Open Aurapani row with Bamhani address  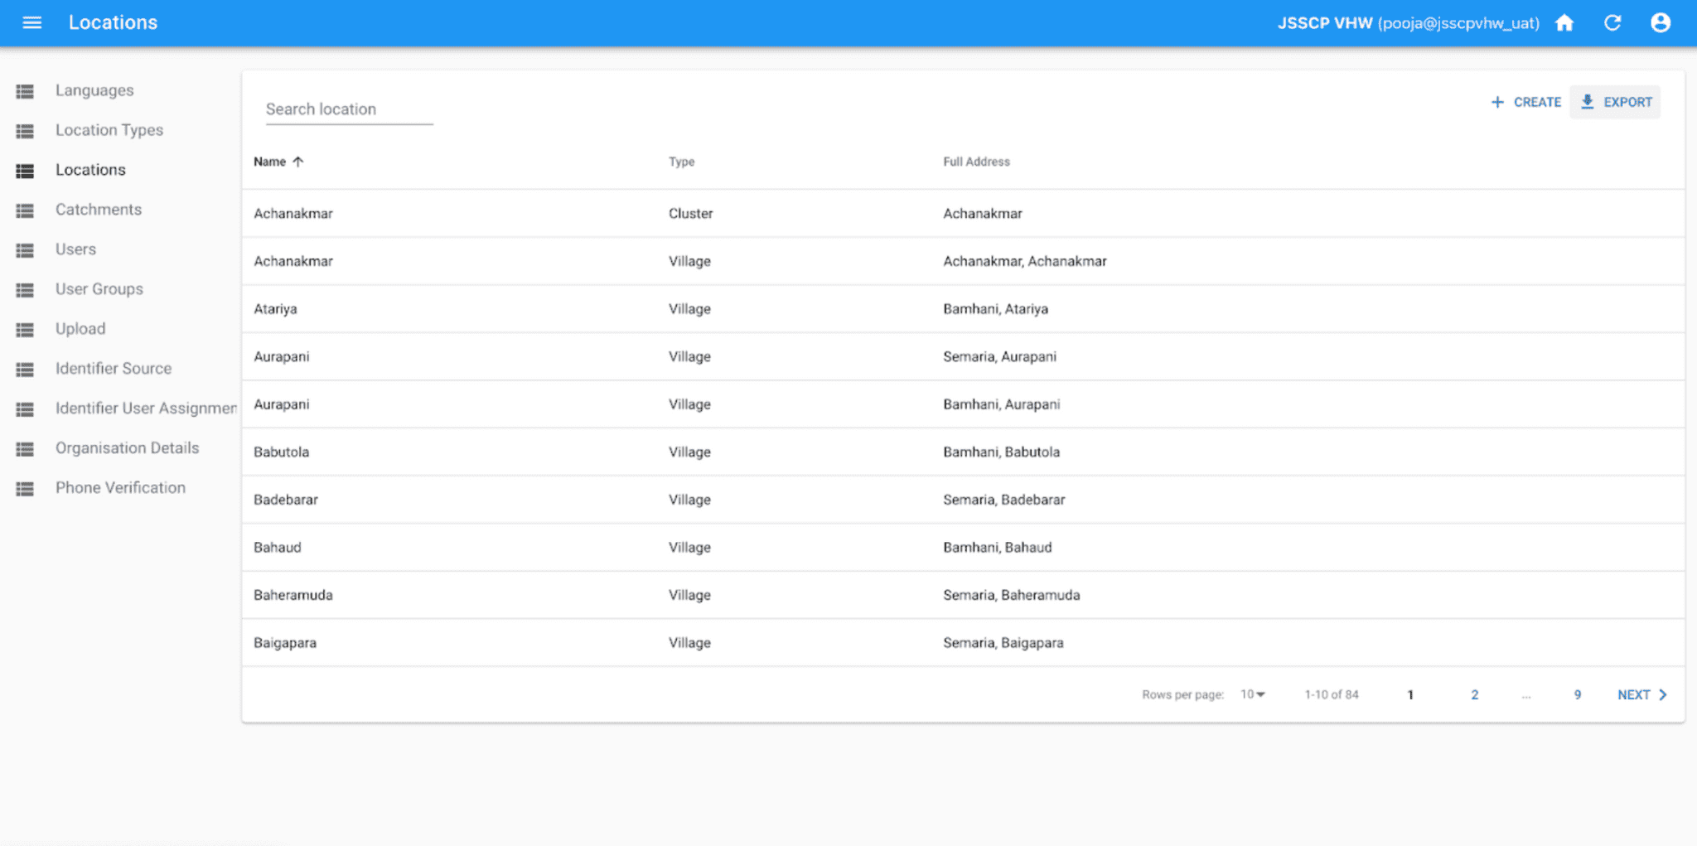(963, 404)
